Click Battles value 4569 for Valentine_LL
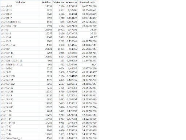The width and height of the screenshot is (186, 140). (x=49, y=138)
